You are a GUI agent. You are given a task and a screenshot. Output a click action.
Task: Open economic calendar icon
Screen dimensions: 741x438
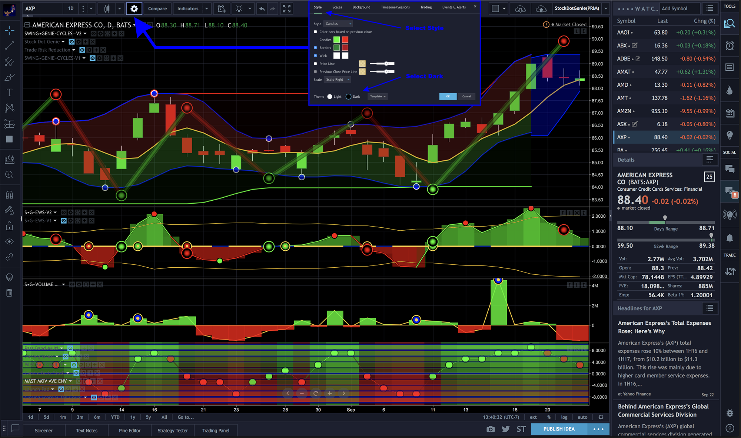[x=730, y=113]
